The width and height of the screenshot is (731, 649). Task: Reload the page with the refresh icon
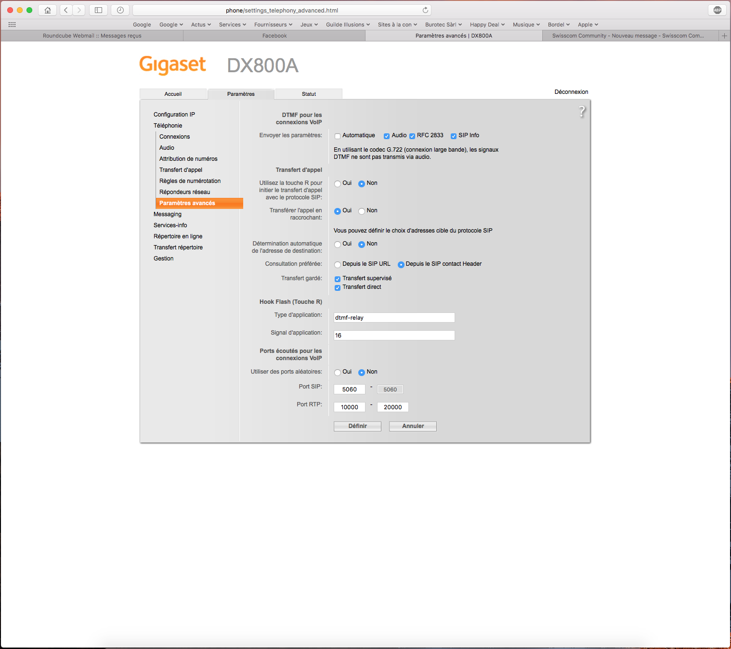(x=425, y=10)
